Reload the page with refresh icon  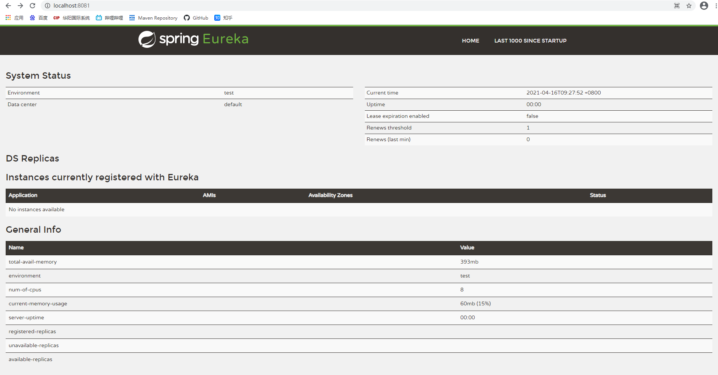coord(32,6)
